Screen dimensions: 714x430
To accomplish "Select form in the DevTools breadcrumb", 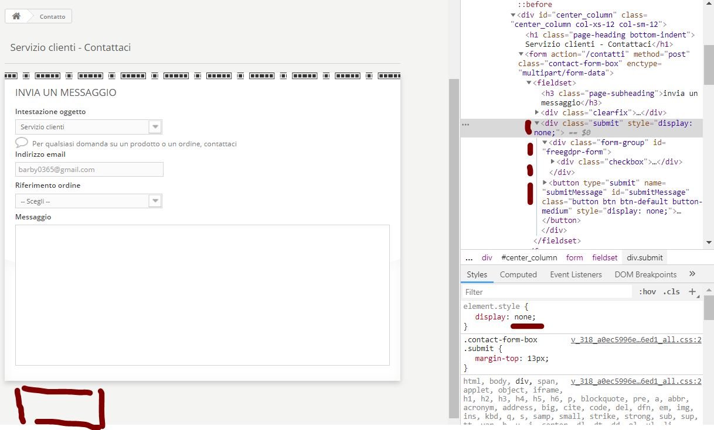I will (x=574, y=257).
